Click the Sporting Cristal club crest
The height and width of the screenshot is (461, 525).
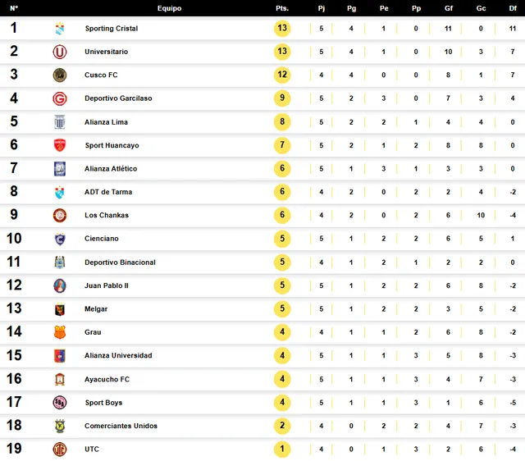[59, 29]
